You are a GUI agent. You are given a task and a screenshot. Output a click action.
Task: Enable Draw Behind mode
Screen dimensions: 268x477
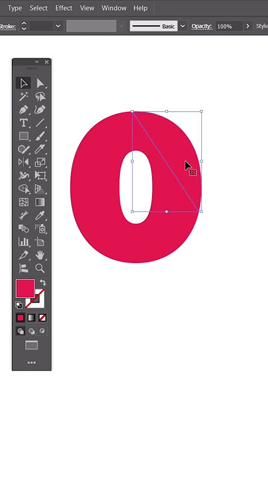click(32, 331)
